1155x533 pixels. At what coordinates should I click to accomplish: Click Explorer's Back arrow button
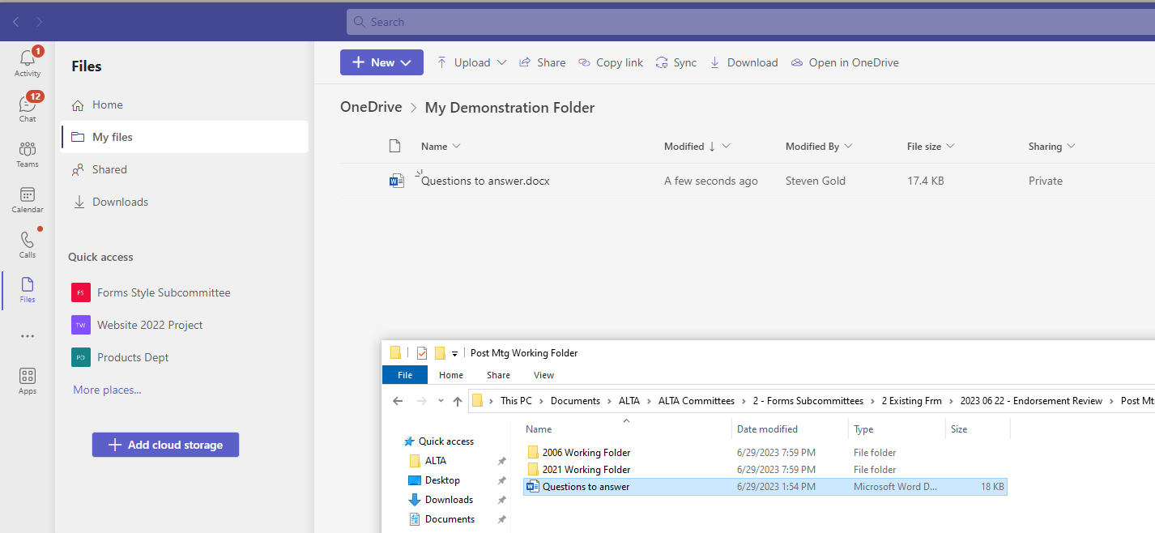coord(398,401)
